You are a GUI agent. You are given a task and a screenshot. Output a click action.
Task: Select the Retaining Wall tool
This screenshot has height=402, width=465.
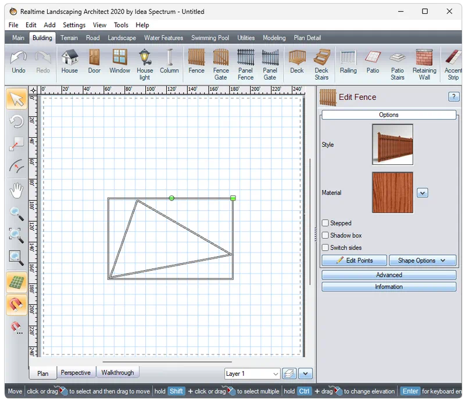pyautogui.click(x=424, y=64)
